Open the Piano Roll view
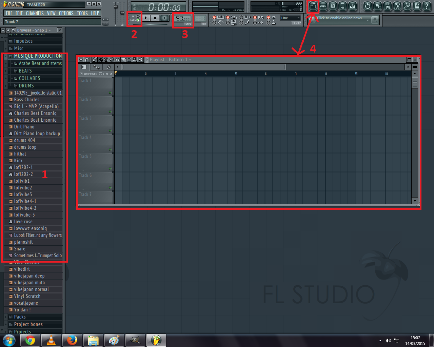 (x=333, y=6)
